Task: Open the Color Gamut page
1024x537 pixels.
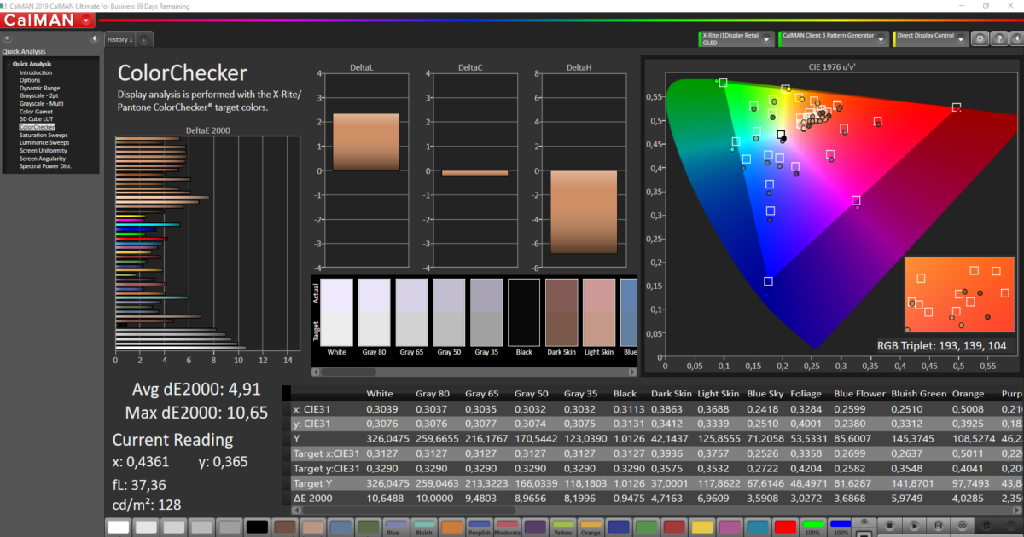Action: pyautogui.click(x=36, y=111)
